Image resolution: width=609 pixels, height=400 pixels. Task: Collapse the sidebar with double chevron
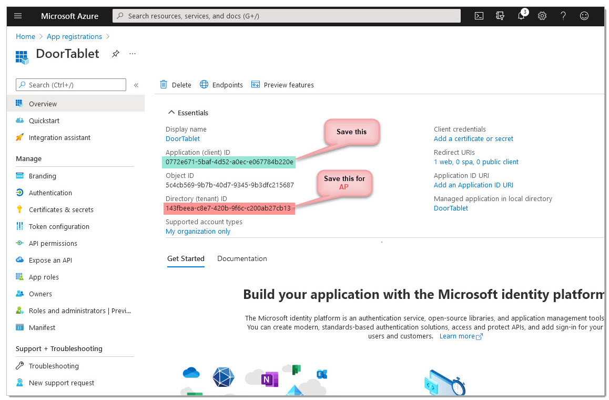point(136,85)
